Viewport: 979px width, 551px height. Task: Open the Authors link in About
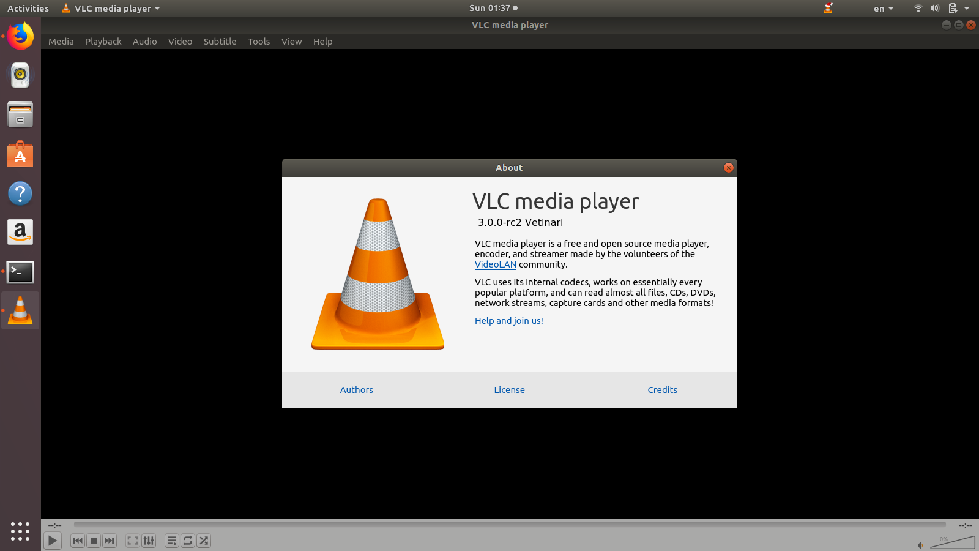coord(356,390)
